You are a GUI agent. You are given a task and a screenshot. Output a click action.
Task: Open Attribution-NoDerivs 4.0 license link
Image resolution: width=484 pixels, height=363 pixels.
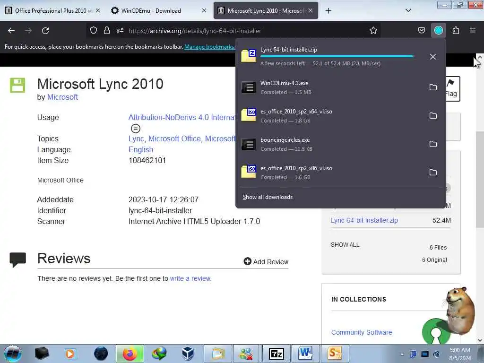[182, 117]
